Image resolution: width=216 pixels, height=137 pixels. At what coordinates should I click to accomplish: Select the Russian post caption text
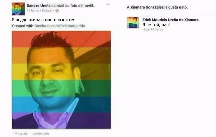44,20
